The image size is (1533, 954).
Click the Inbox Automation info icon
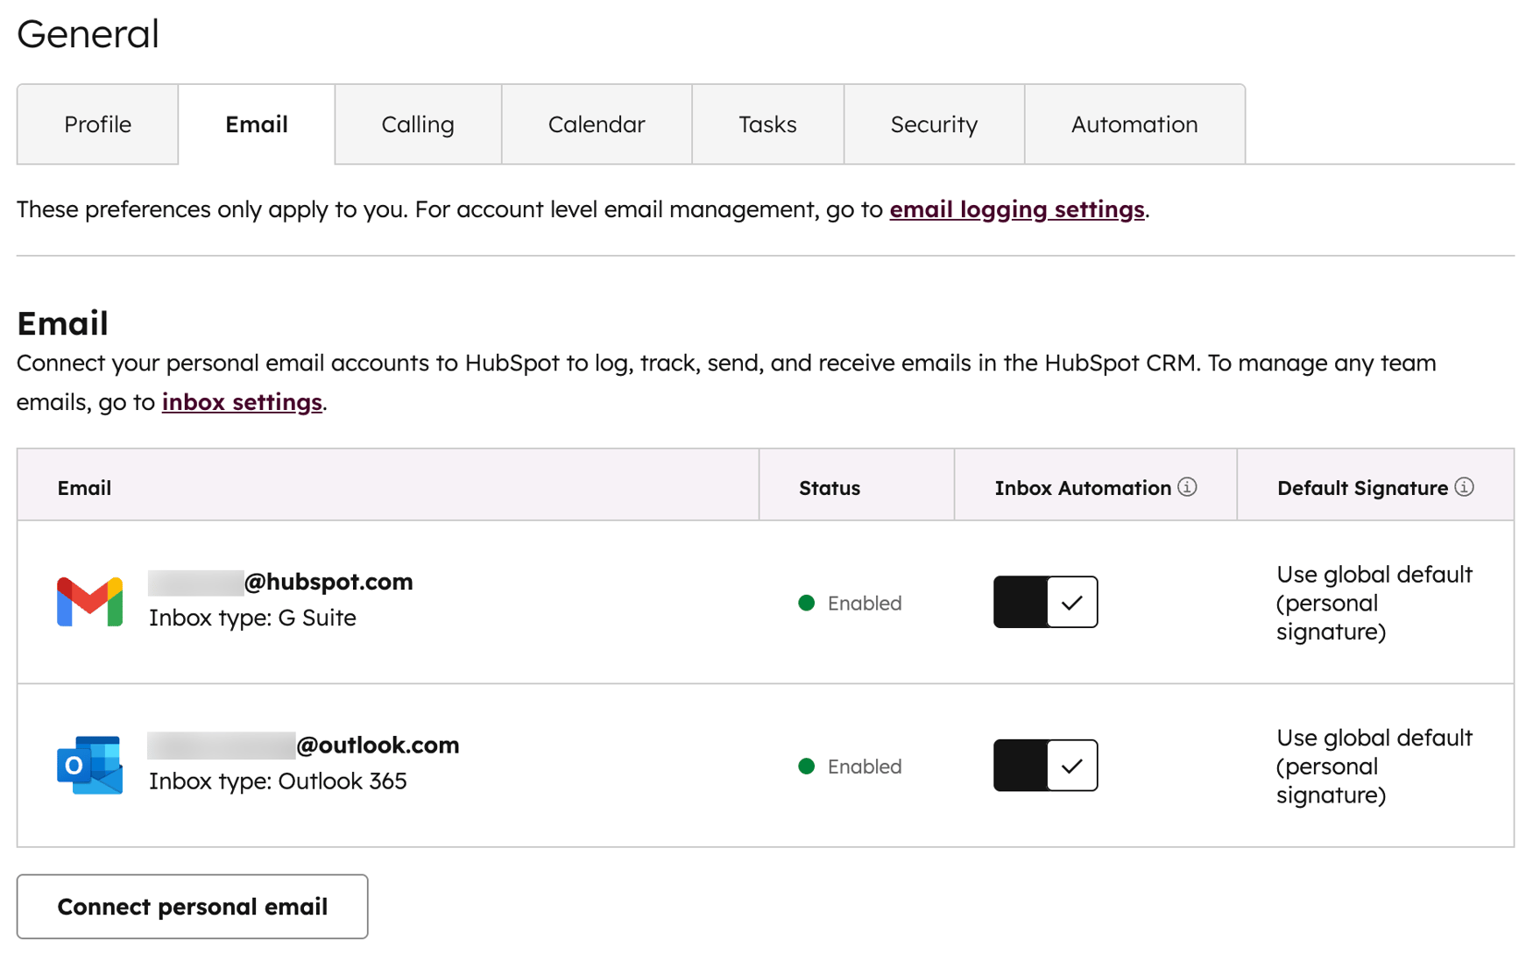[1187, 487]
